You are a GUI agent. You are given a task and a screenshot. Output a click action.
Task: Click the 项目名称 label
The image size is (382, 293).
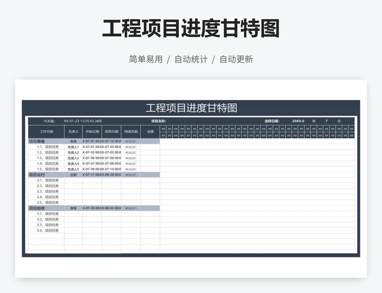tap(159, 121)
